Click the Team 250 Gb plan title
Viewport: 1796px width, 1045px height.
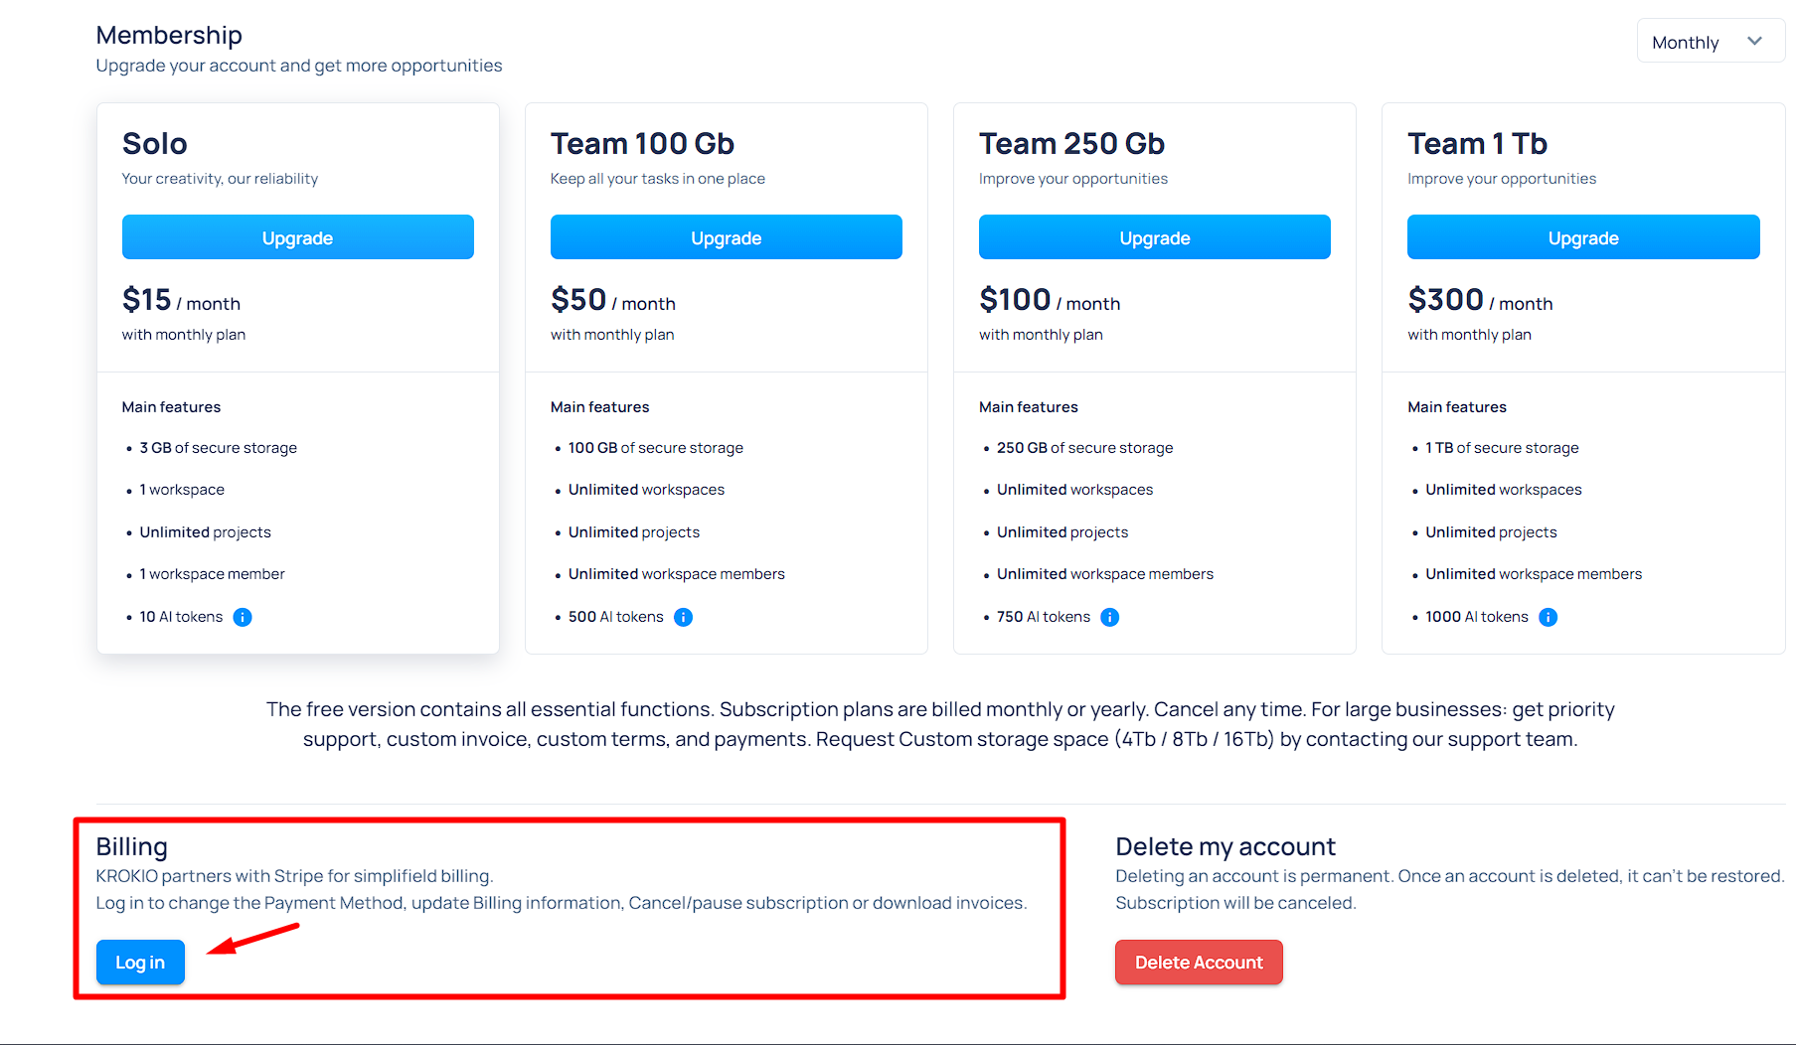pyautogui.click(x=1071, y=144)
